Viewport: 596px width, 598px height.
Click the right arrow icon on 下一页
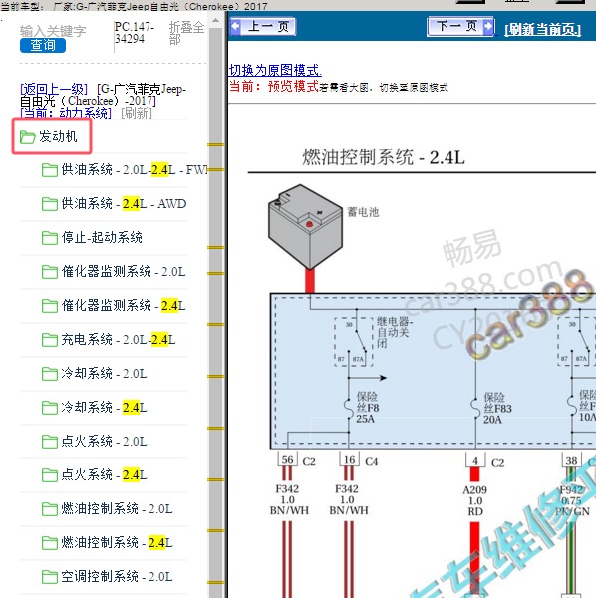pyautogui.click(x=487, y=26)
